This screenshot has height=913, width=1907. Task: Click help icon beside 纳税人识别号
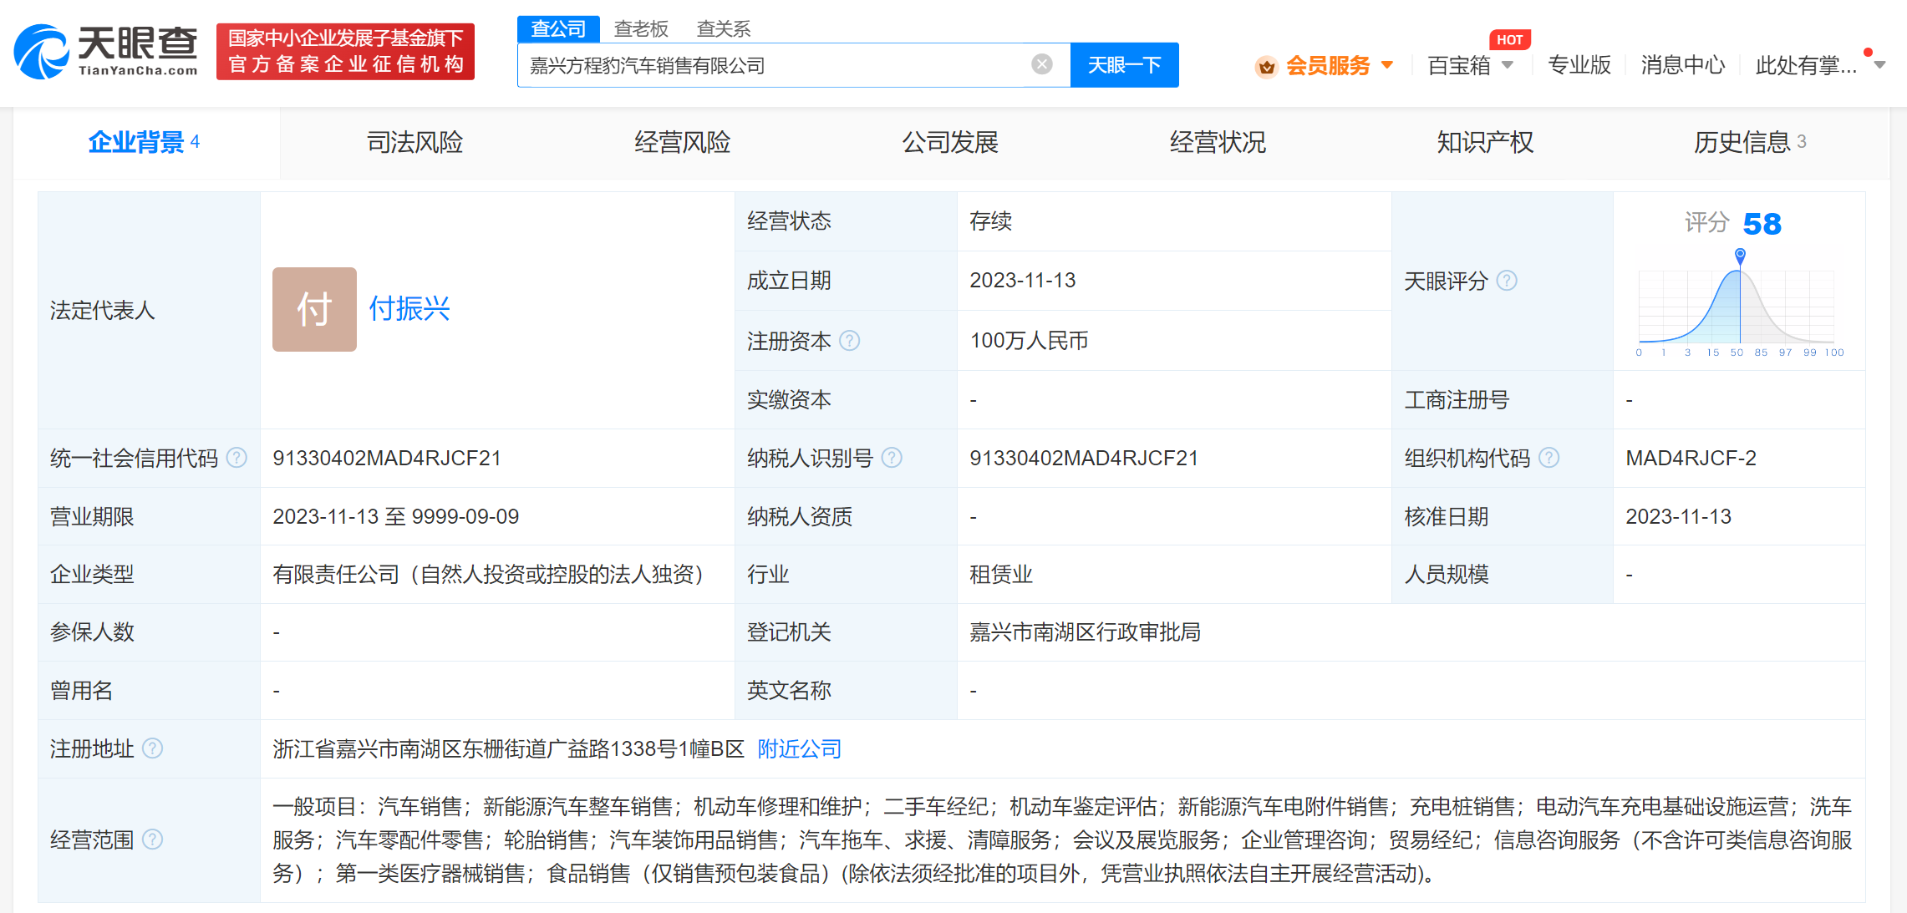(x=892, y=458)
